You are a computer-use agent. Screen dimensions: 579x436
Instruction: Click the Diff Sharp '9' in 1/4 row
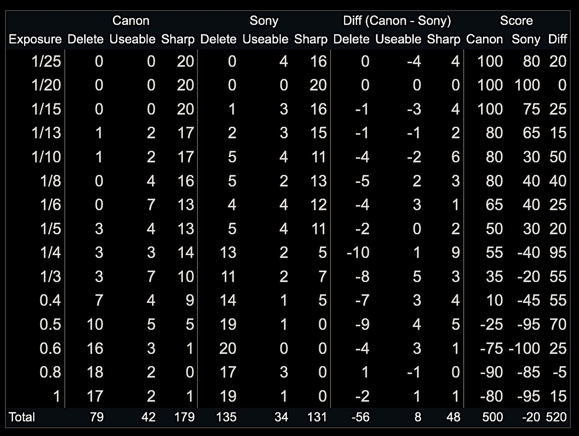pos(456,253)
